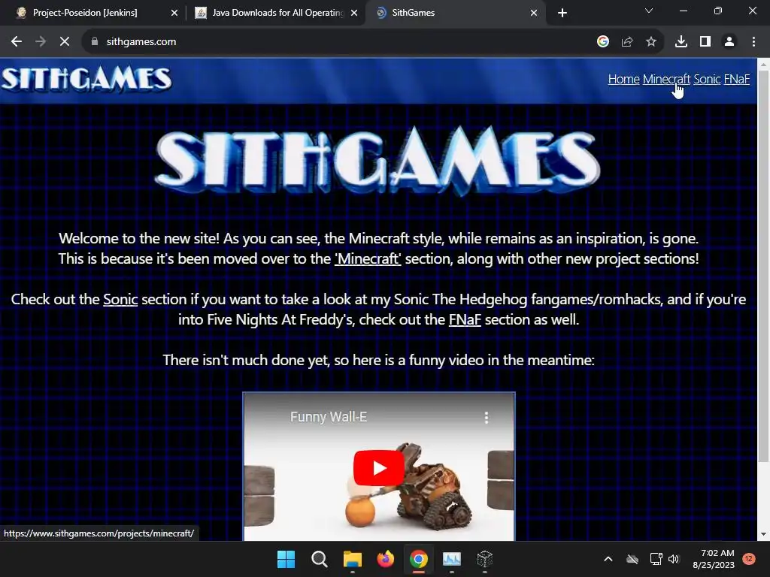Show hidden system tray icons
This screenshot has height=577, width=770.
pos(608,559)
